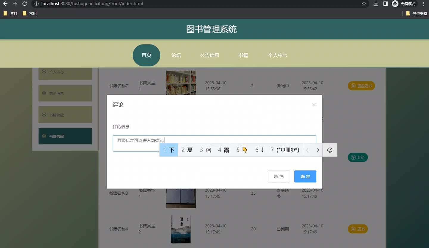
Task: Reload the page with the browser refresh icon
Action: (x=25, y=4)
